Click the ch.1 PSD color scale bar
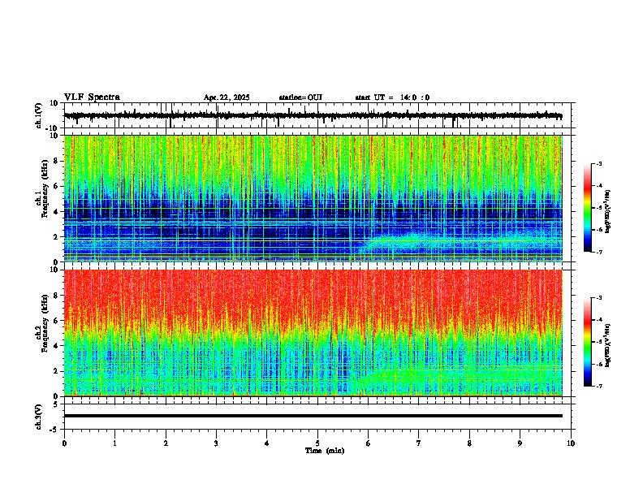Image resolution: width=643 pixels, height=497 pixels. [587, 208]
